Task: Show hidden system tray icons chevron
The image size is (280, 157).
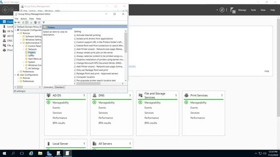Action: click(256, 153)
